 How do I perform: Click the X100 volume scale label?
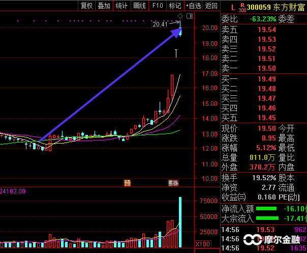coord(202,244)
